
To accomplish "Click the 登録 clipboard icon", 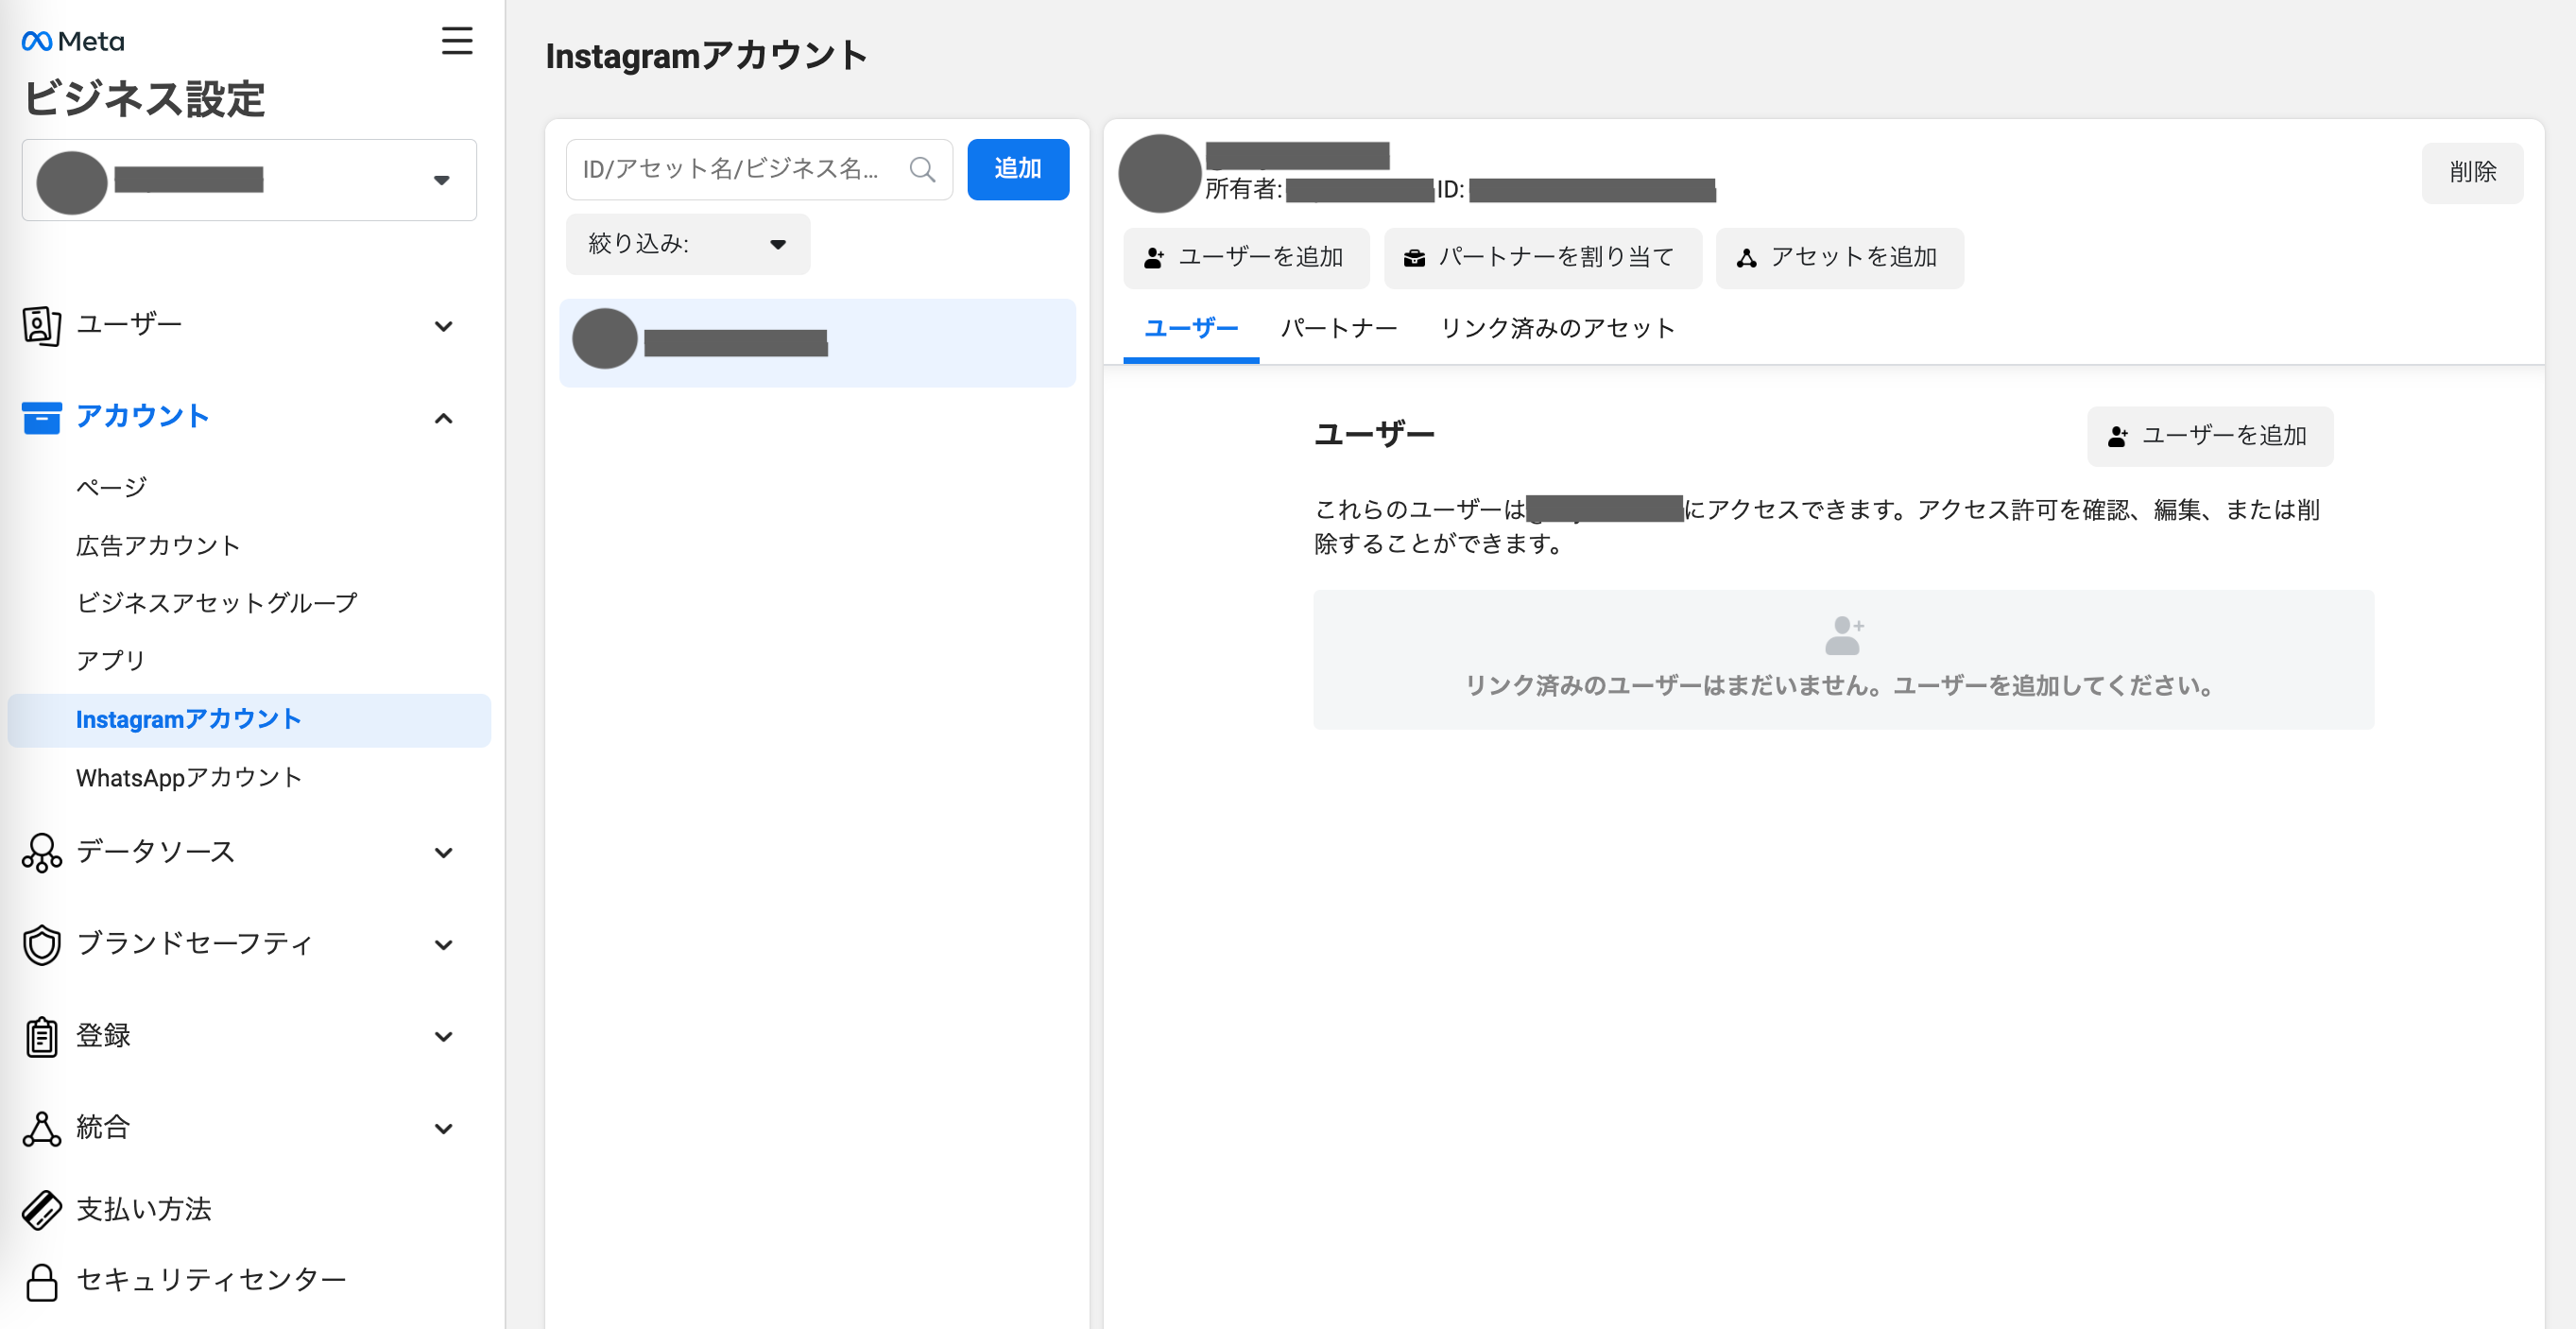I will [x=41, y=1037].
